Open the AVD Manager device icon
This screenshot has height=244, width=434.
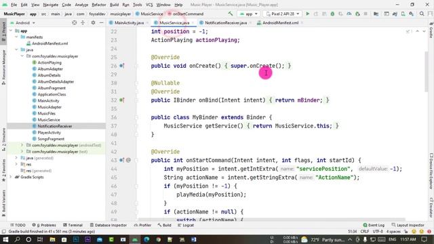403,14
